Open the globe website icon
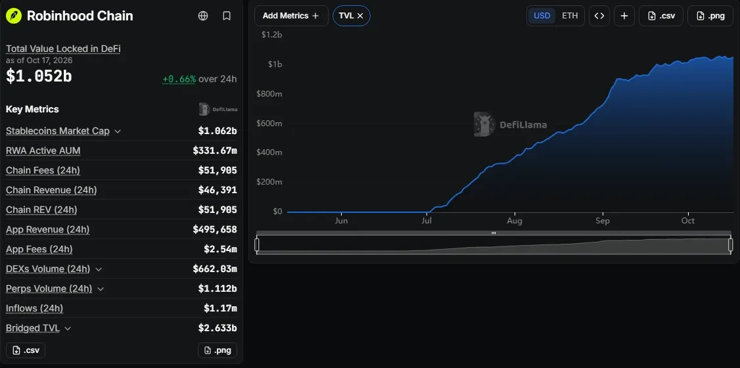 tap(203, 16)
